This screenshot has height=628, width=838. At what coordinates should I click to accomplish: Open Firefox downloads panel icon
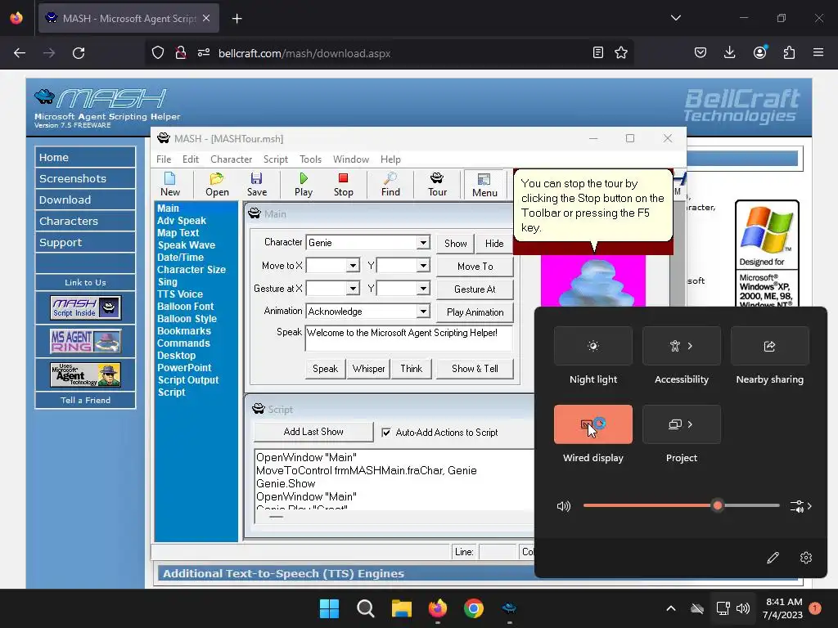click(x=729, y=52)
